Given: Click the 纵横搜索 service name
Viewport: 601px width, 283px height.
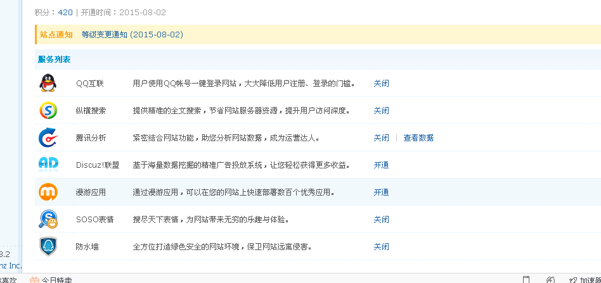Looking at the screenshot, I should pos(91,111).
